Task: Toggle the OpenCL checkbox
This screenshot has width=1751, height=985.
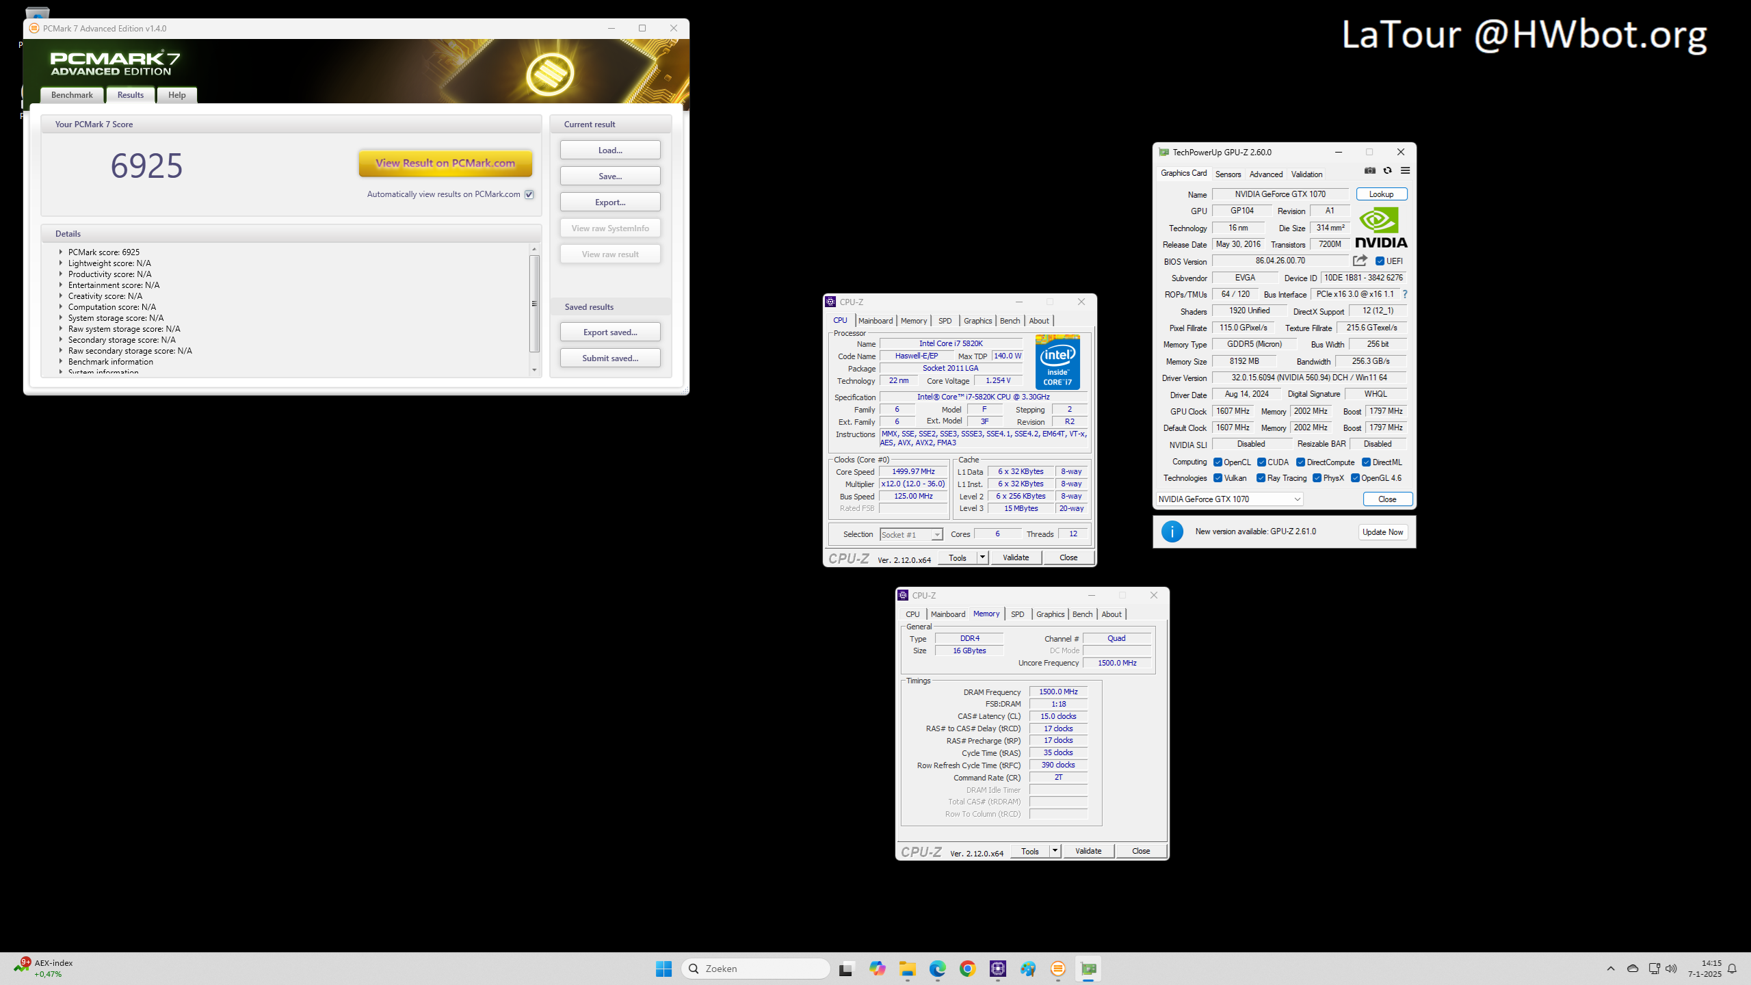Action: (1217, 462)
